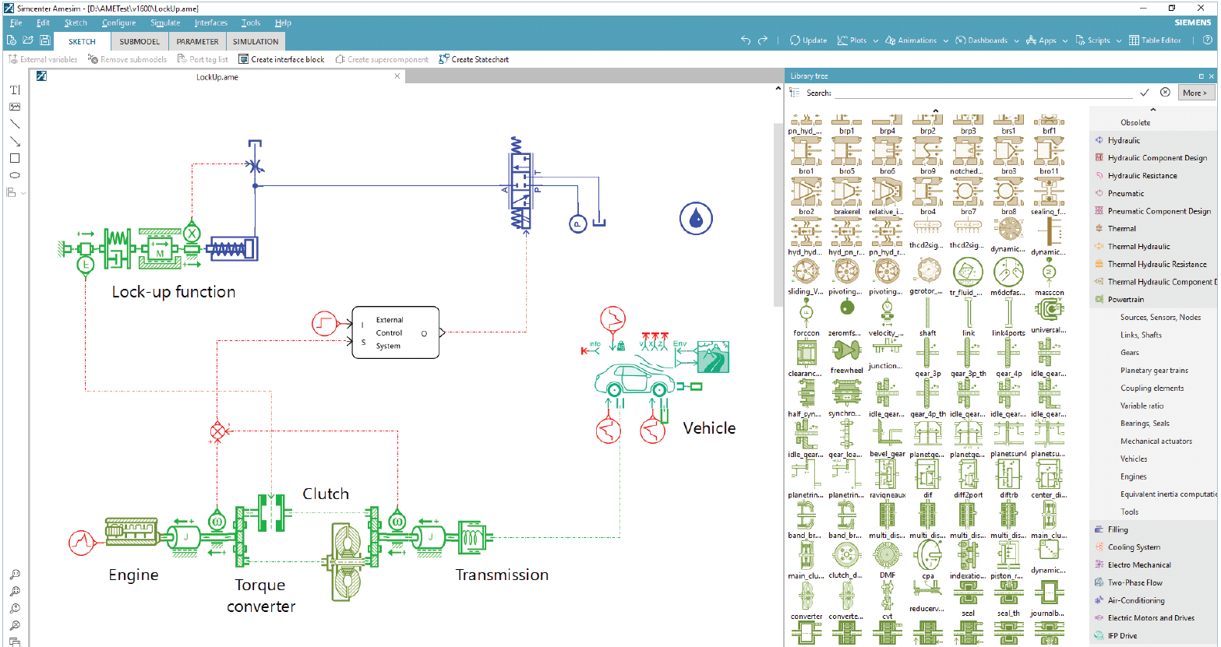This screenshot has height=647, width=1221.
Task: Open the File menu
Action: (16, 23)
